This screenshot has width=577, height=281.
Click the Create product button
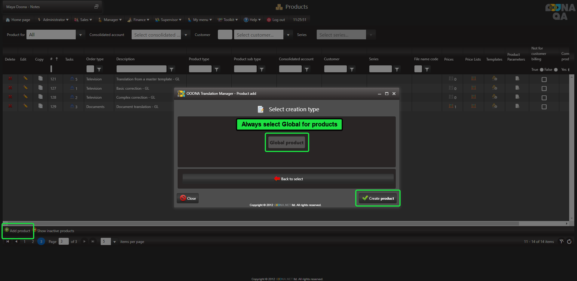[378, 198]
